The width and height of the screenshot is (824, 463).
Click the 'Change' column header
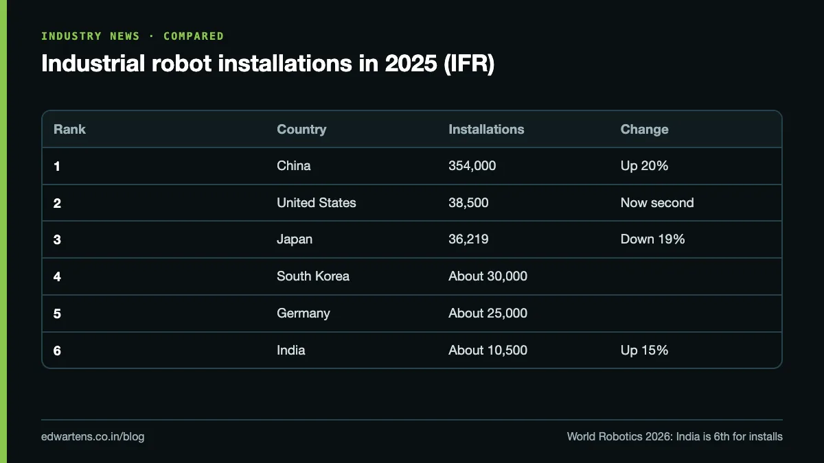[644, 129]
